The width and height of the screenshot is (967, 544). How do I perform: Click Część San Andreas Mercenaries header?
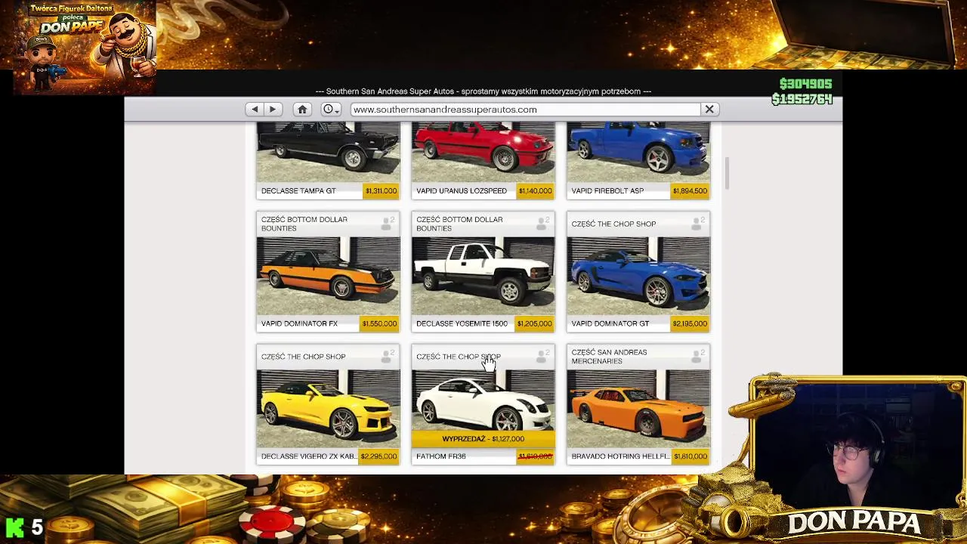tap(609, 357)
